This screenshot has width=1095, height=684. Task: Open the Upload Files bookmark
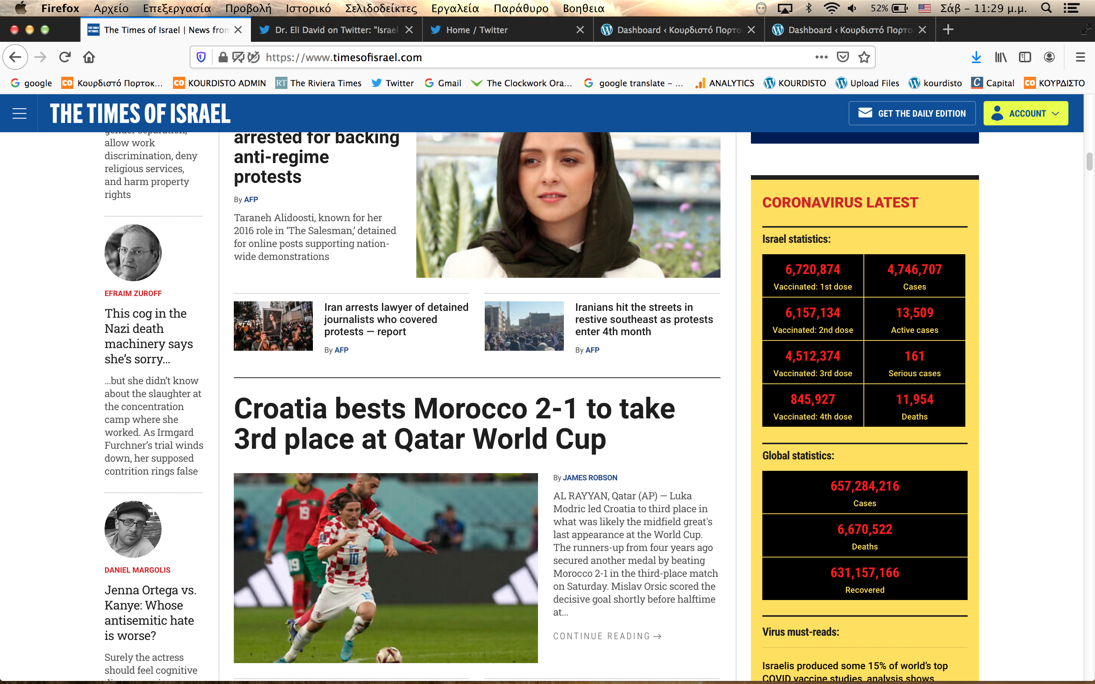pyautogui.click(x=867, y=83)
